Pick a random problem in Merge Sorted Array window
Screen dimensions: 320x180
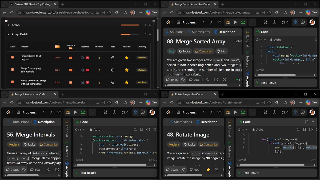click(x=219, y=22)
